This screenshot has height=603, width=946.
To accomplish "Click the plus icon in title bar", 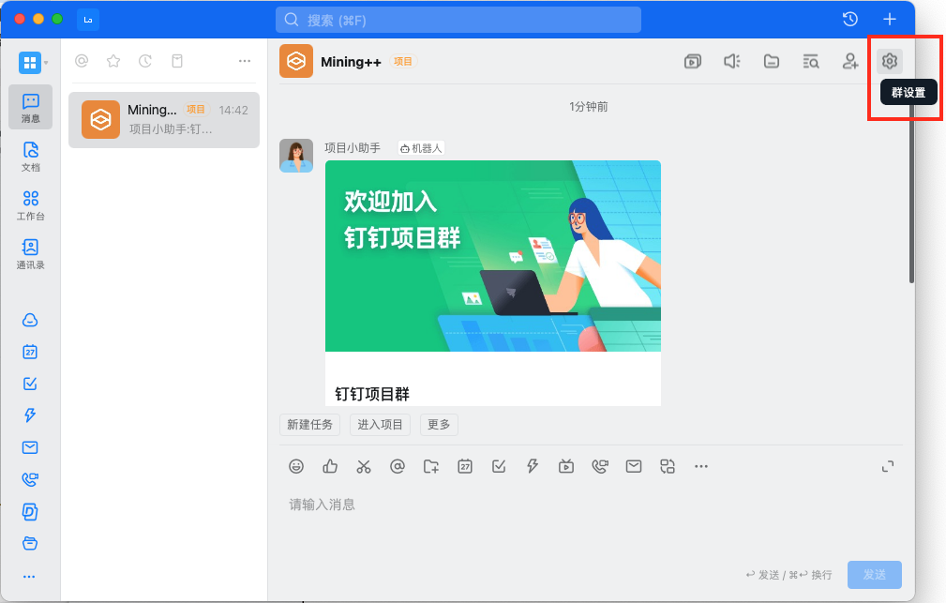I will pos(890,20).
